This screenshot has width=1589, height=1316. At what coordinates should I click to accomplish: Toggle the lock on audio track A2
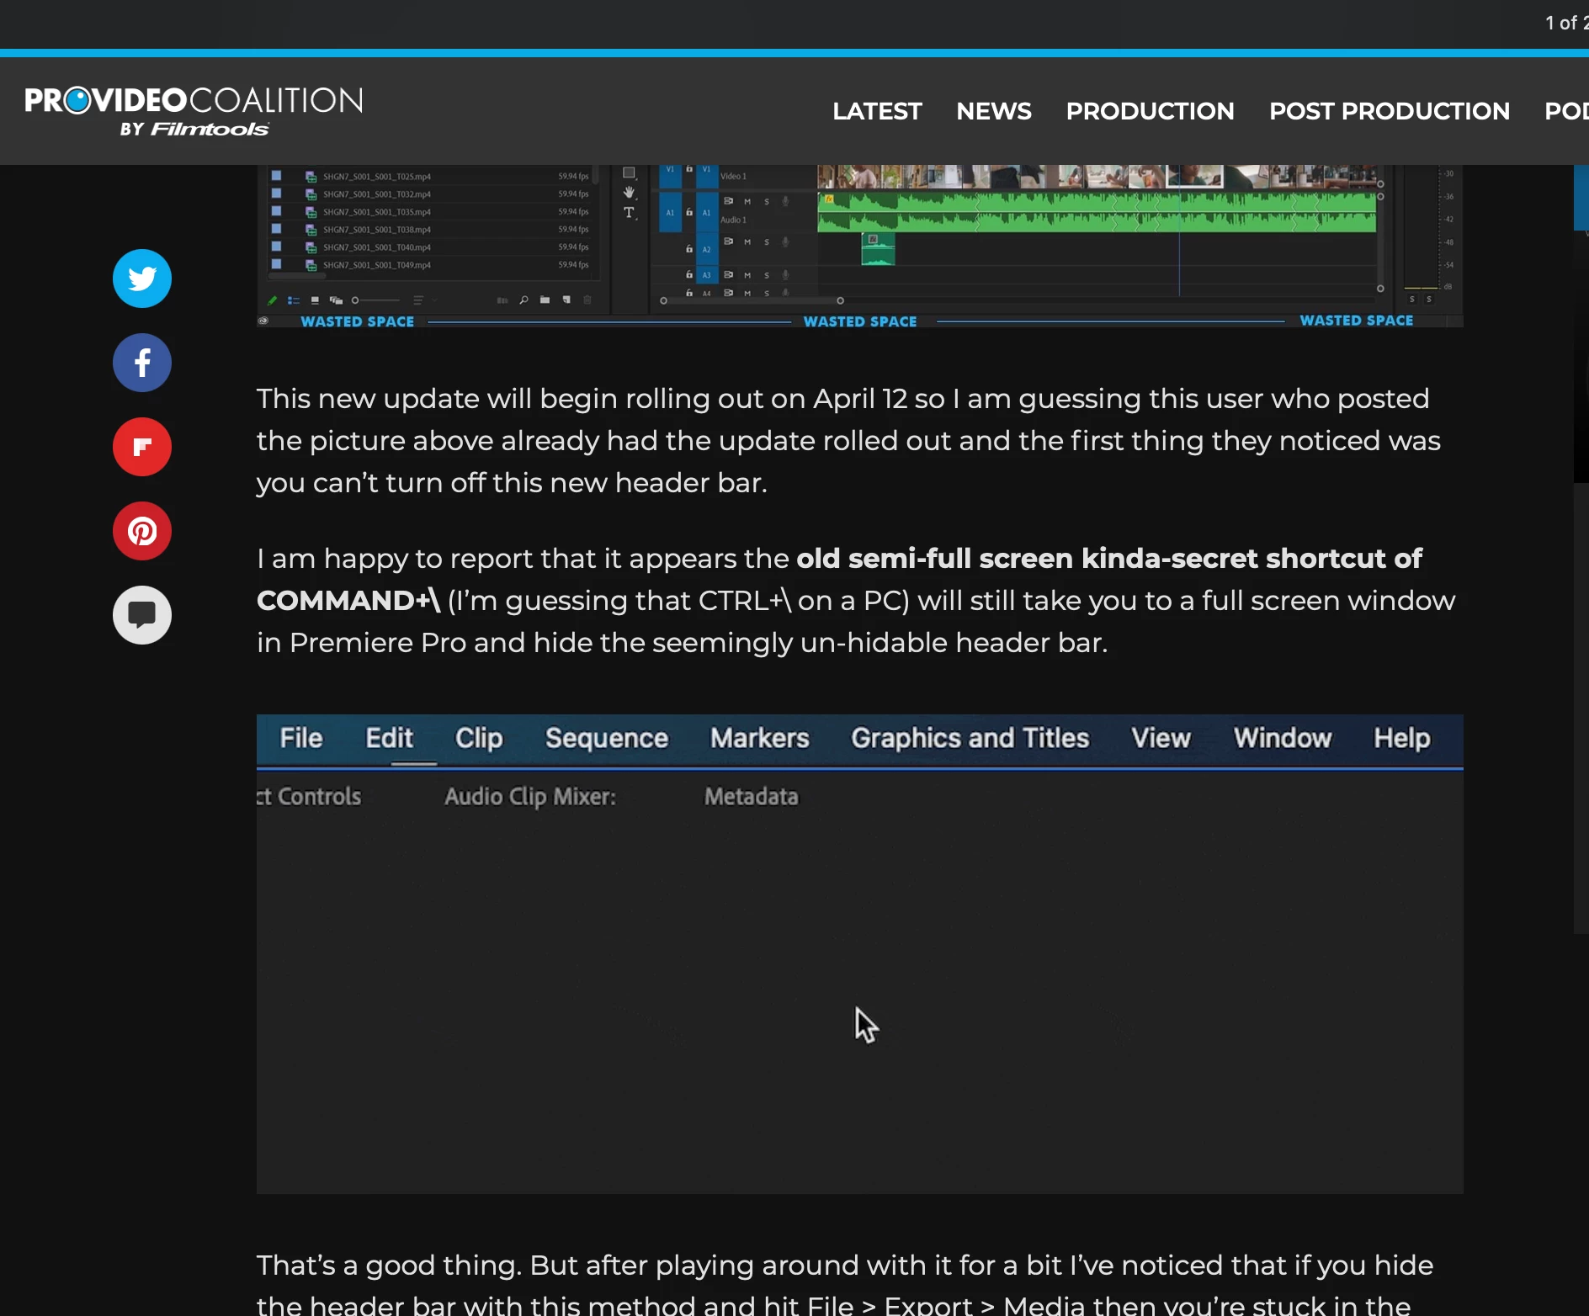pyautogui.click(x=689, y=249)
